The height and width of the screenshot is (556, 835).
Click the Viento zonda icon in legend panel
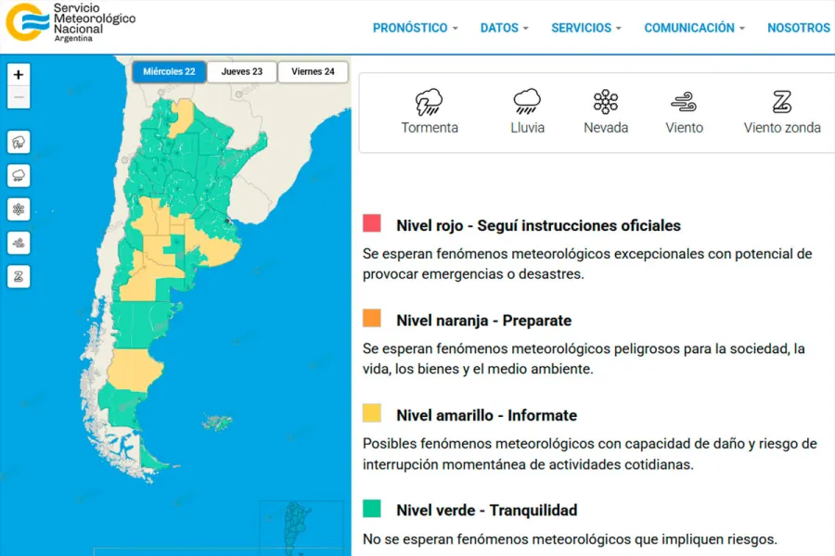coord(781,102)
